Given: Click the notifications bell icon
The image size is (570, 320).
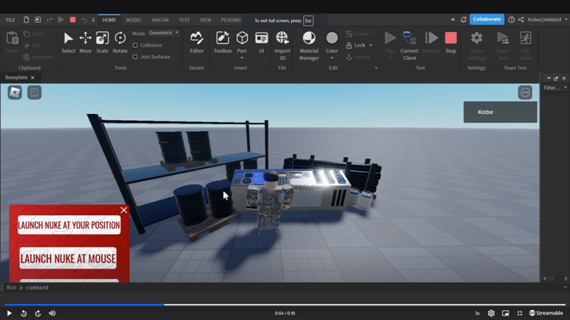Looking at the screenshot, I should point(463,20).
